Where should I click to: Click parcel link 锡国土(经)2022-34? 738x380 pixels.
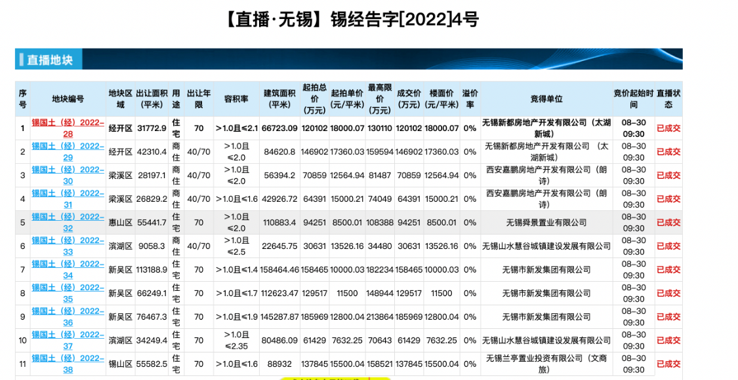(68, 269)
